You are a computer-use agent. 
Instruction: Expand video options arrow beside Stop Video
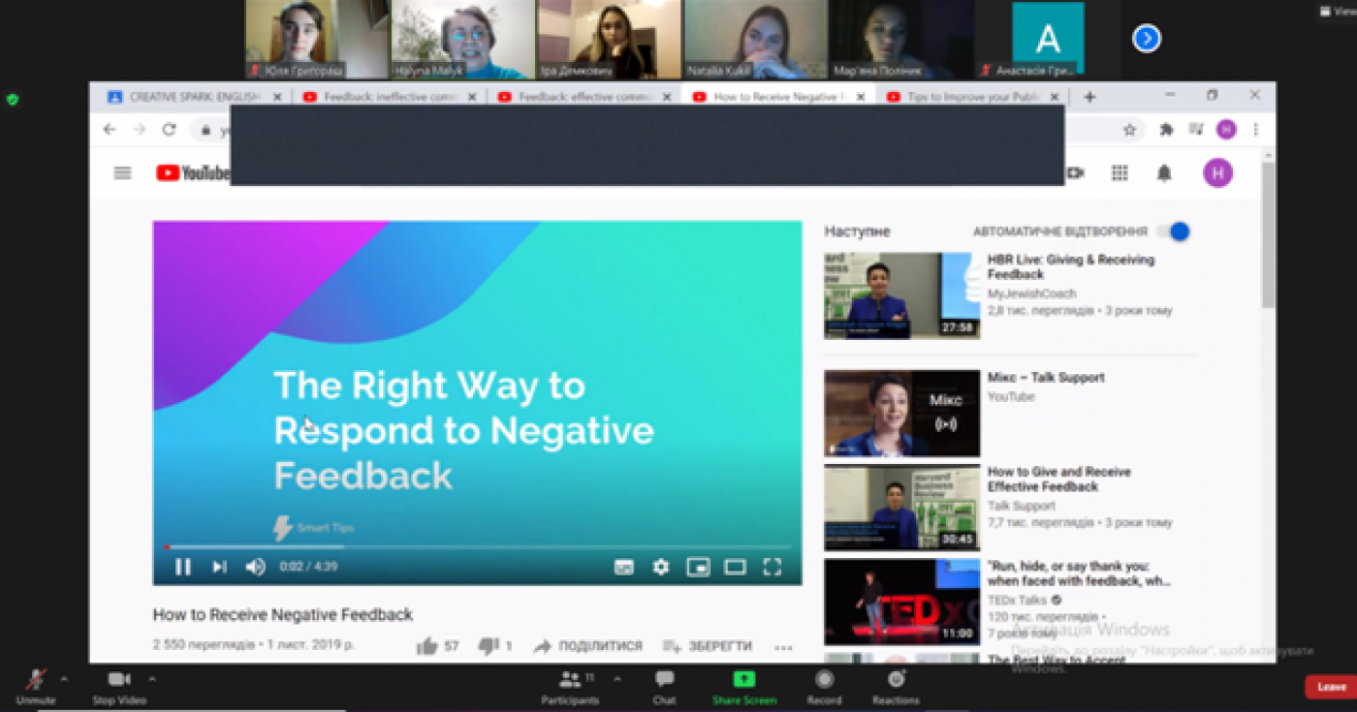[x=152, y=678]
